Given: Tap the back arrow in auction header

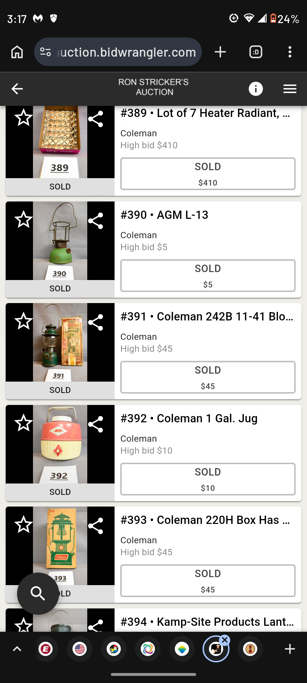Looking at the screenshot, I should point(17,89).
